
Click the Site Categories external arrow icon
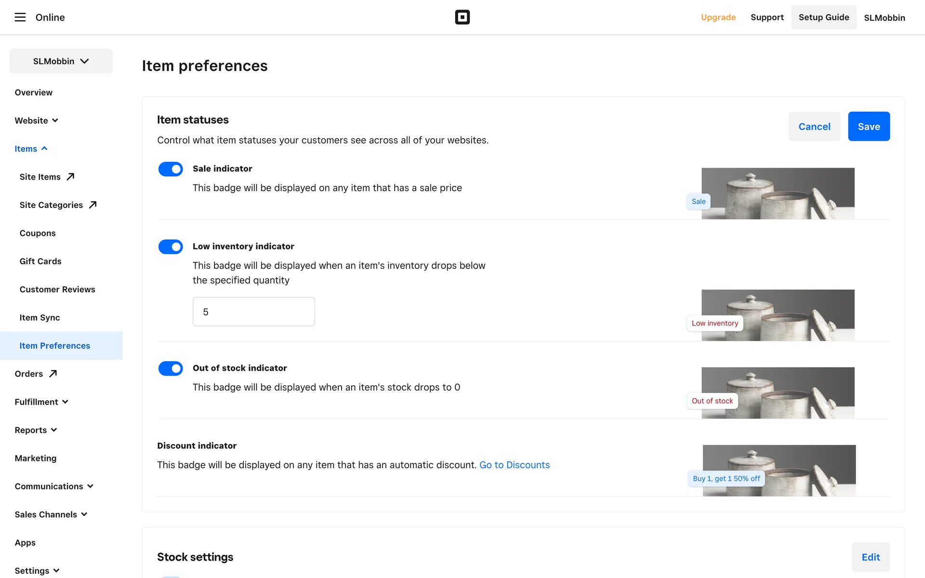93,205
